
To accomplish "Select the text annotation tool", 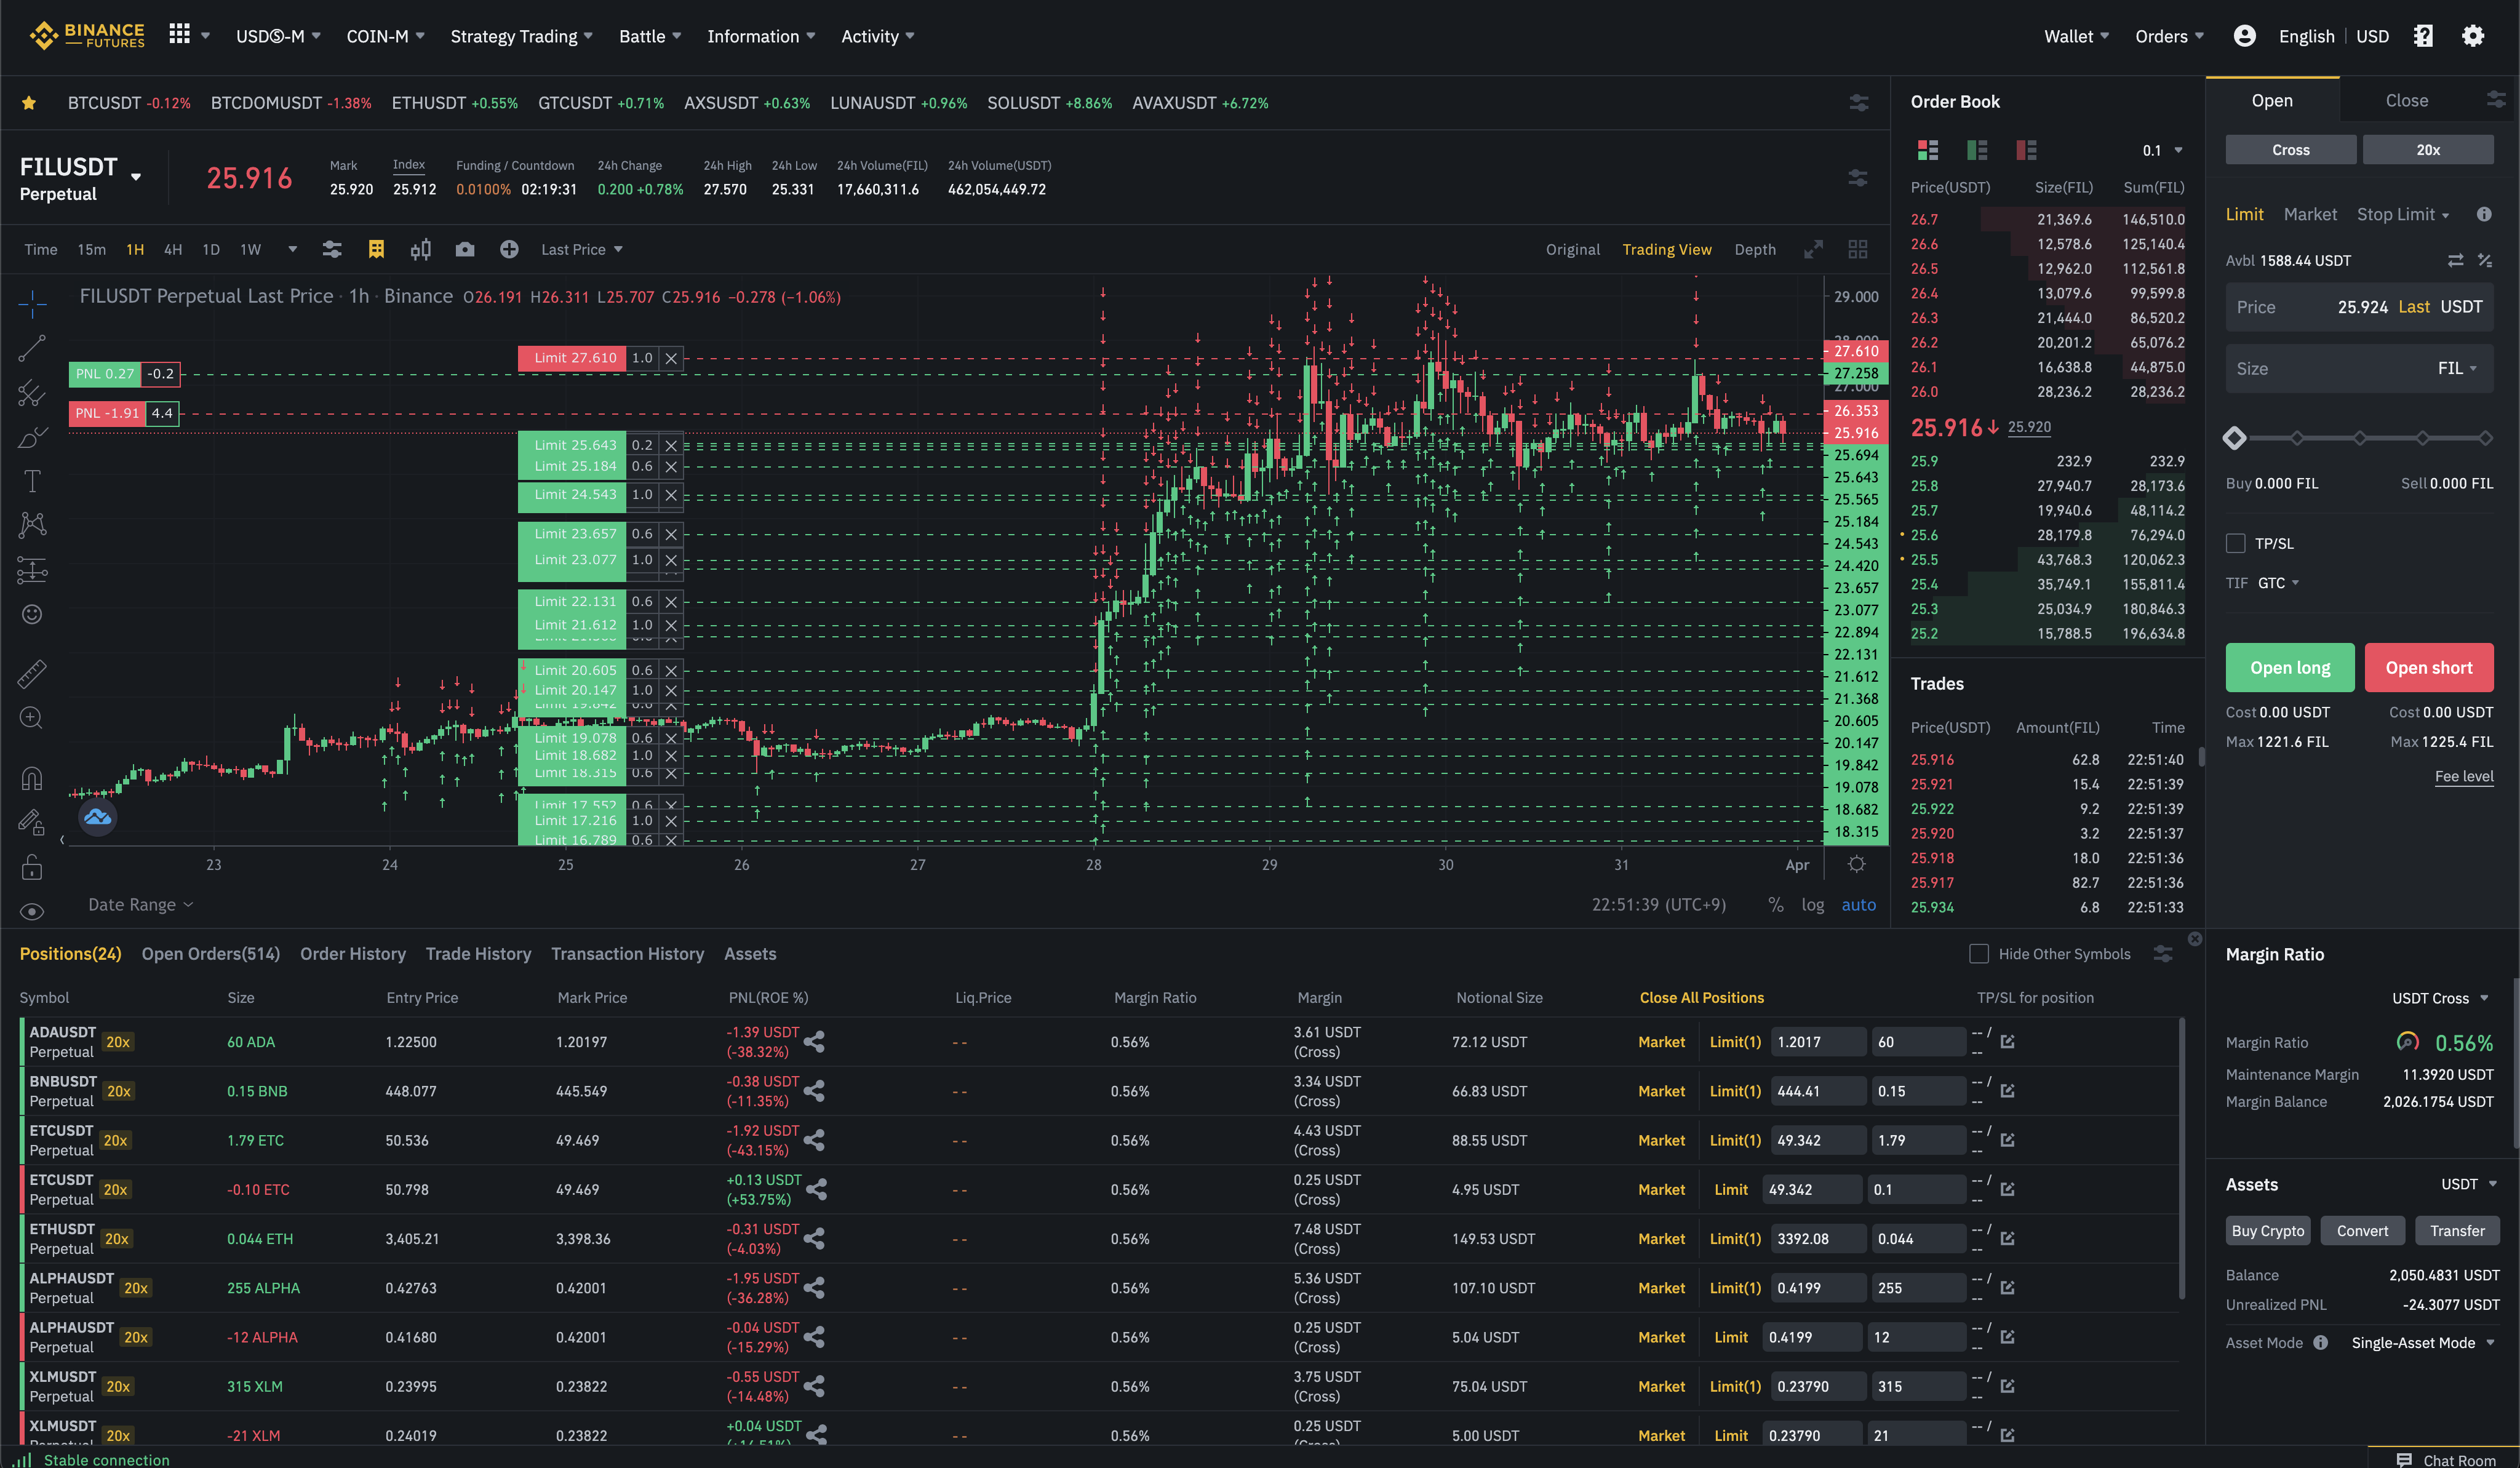I will pyautogui.click(x=32, y=481).
